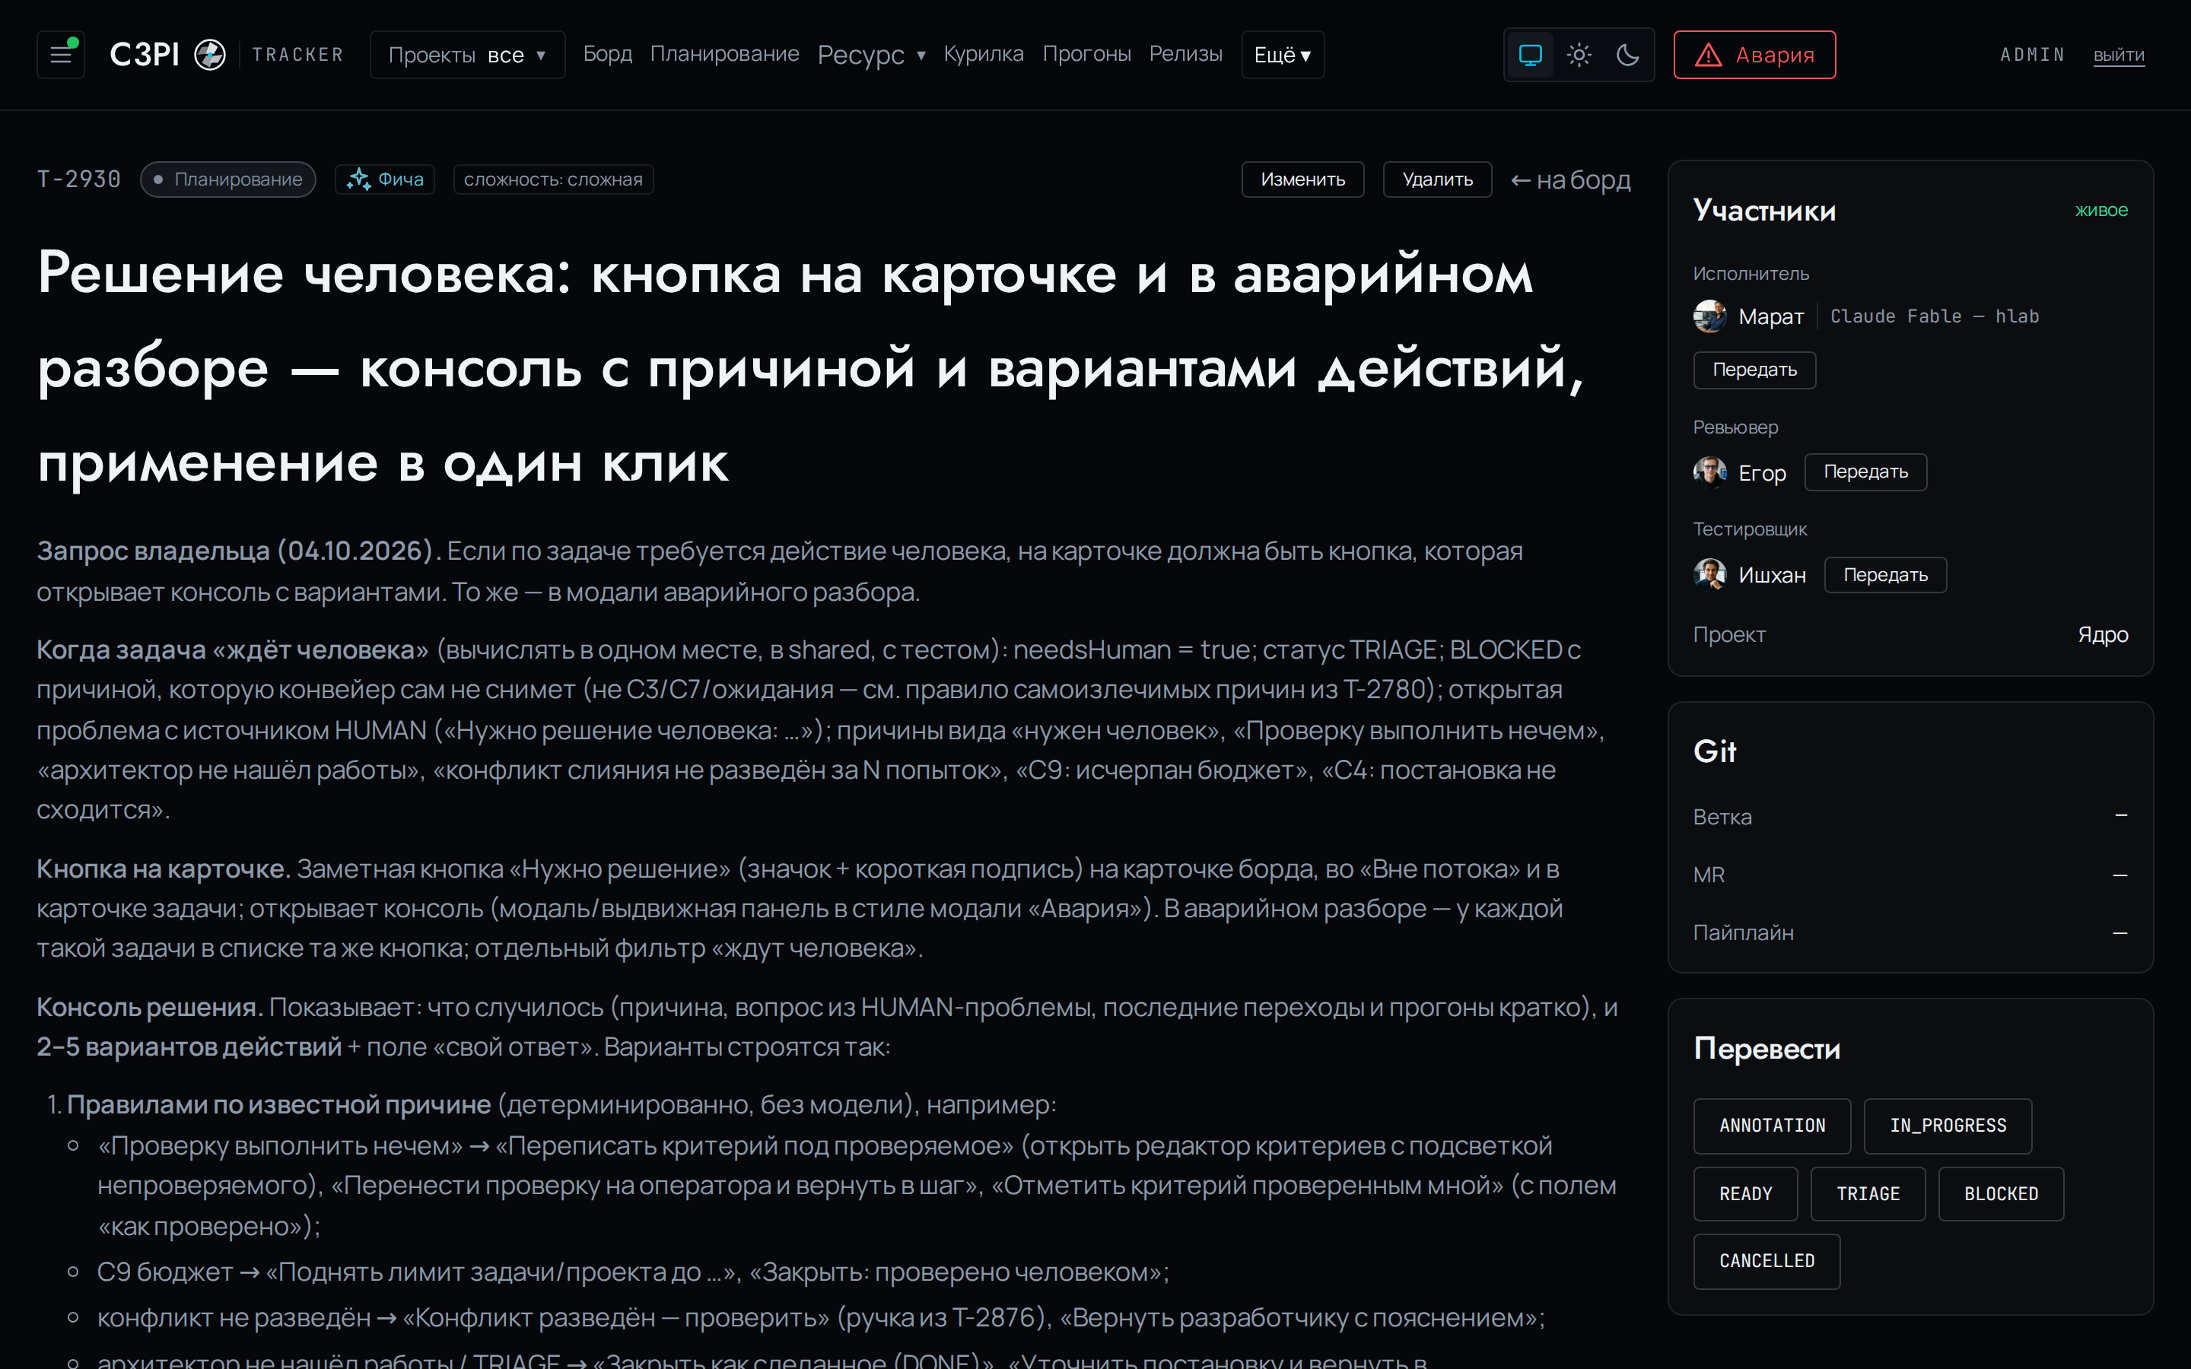The height and width of the screenshot is (1369, 2191).
Task: Open the hamburger sidebar menu
Action: click(61, 56)
